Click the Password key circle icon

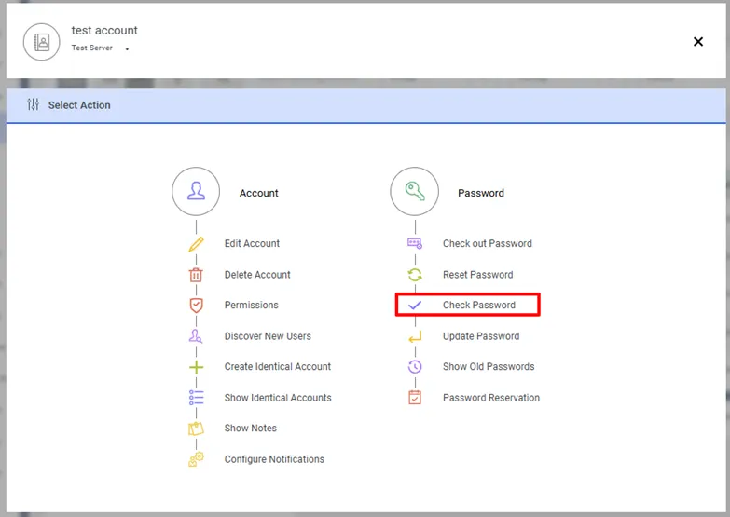(414, 191)
